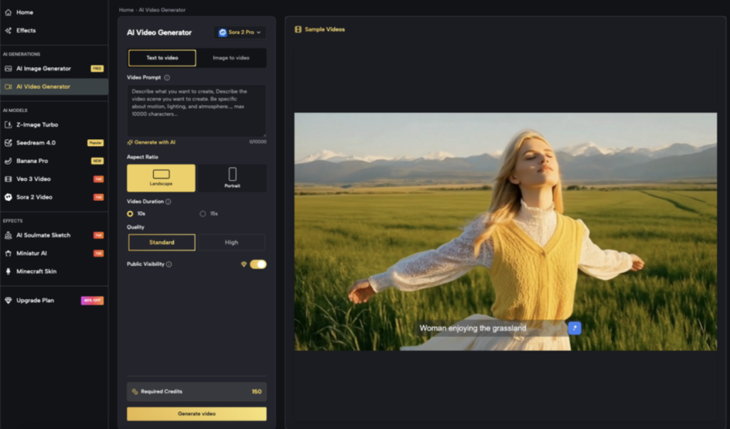Click the Generate with AI link

tap(154, 143)
